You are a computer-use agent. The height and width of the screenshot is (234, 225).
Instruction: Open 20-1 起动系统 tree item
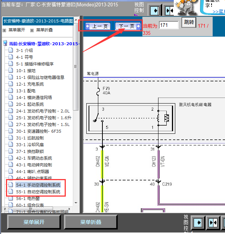30,104
